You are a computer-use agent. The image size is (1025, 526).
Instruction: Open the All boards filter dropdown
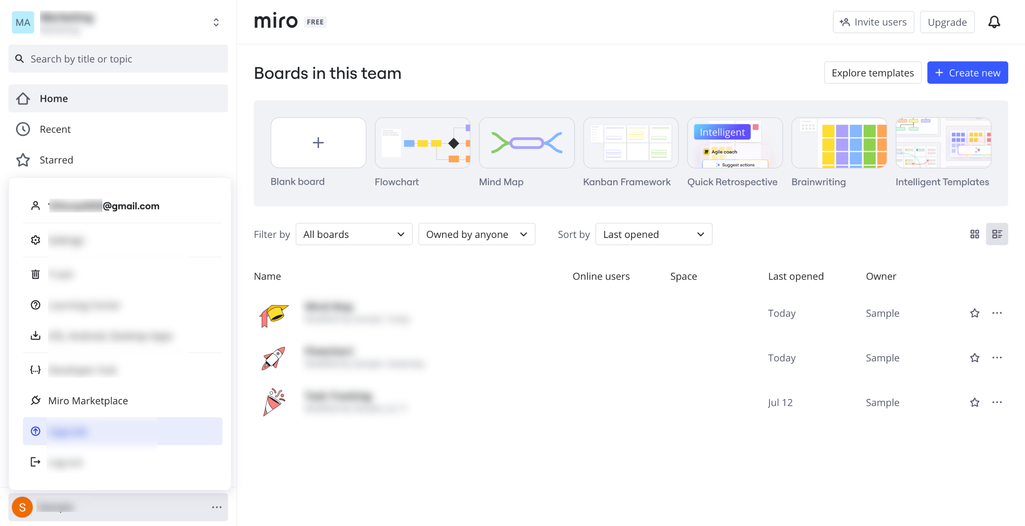[354, 234]
